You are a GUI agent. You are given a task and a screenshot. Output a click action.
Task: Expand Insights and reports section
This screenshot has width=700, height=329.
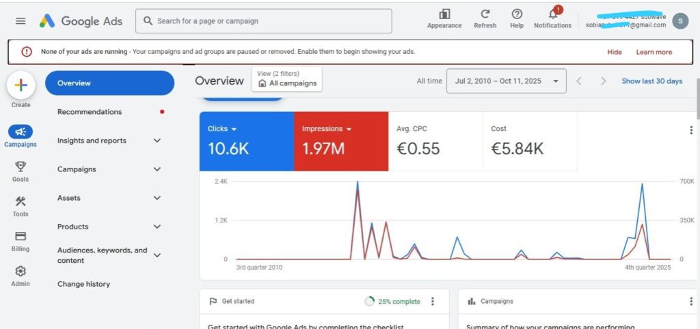click(157, 141)
